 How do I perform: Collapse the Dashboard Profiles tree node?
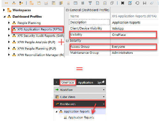point(4,17)
